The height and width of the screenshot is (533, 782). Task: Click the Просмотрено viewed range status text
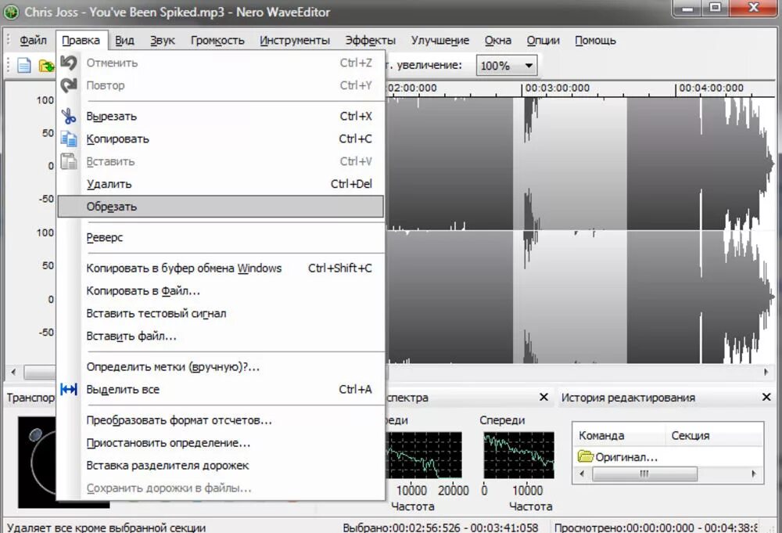[656, 528]
